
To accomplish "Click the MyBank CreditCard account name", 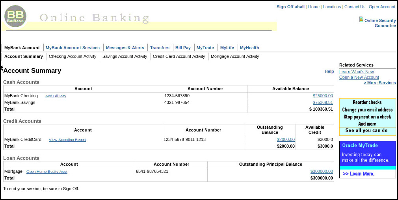I will (23, 139).
